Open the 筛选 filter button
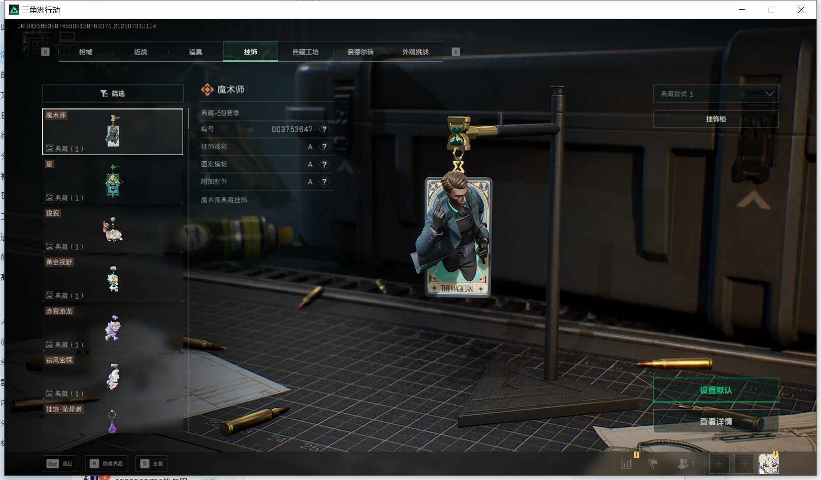This screenshot has width=821, height=480. pos(113,93)
